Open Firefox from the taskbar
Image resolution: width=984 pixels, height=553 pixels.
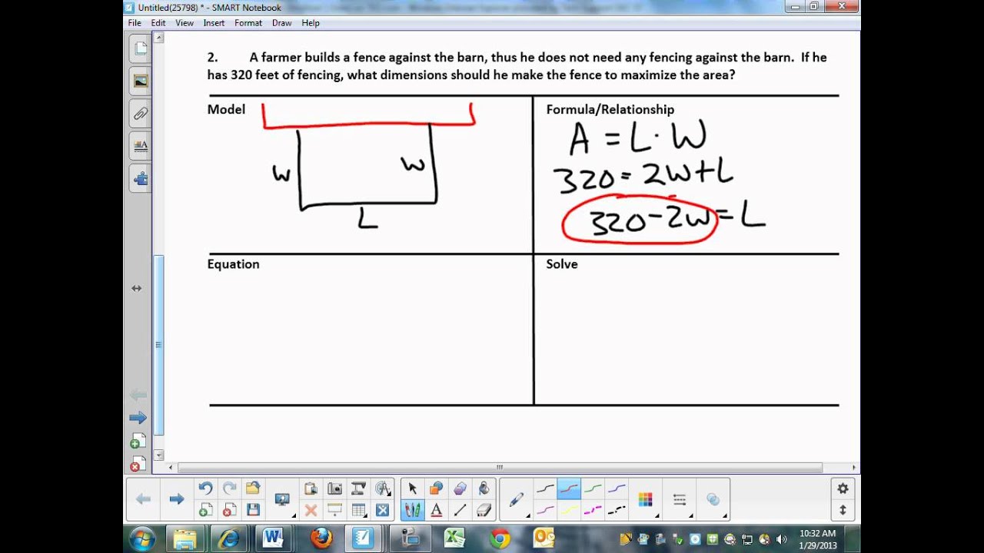pos(321,538)
